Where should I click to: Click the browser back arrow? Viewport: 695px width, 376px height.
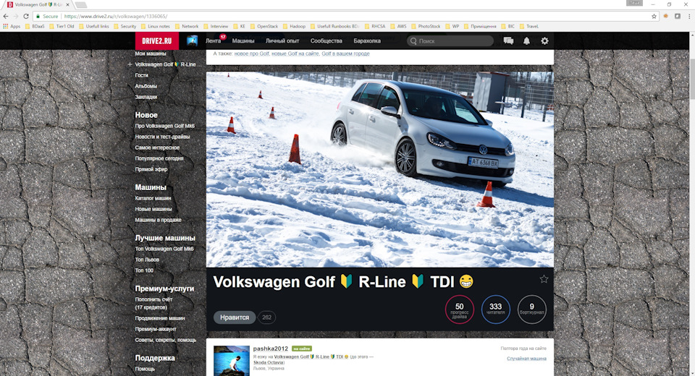click(x=6, y=16)
